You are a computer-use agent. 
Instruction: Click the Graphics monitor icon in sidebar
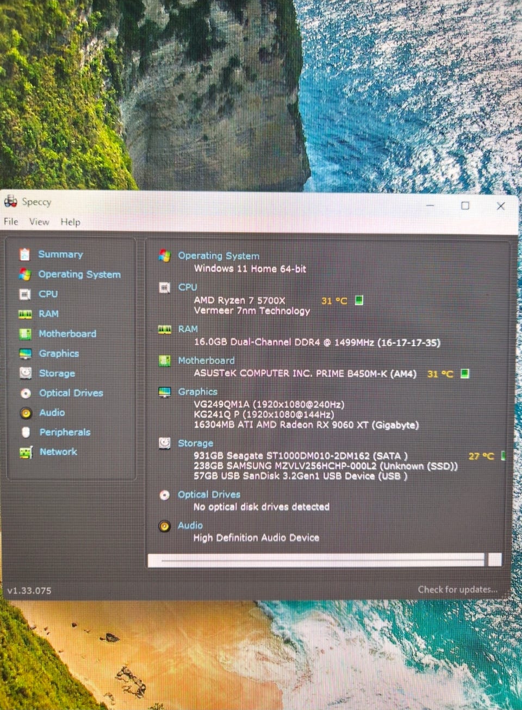point(25,354)
